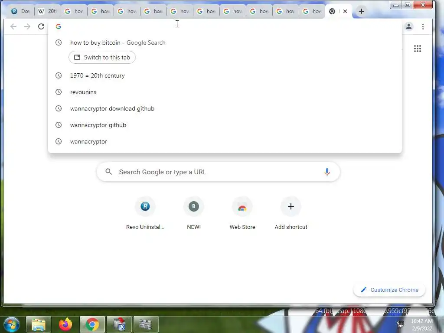Click the browser forward arrow

(27, 26)
